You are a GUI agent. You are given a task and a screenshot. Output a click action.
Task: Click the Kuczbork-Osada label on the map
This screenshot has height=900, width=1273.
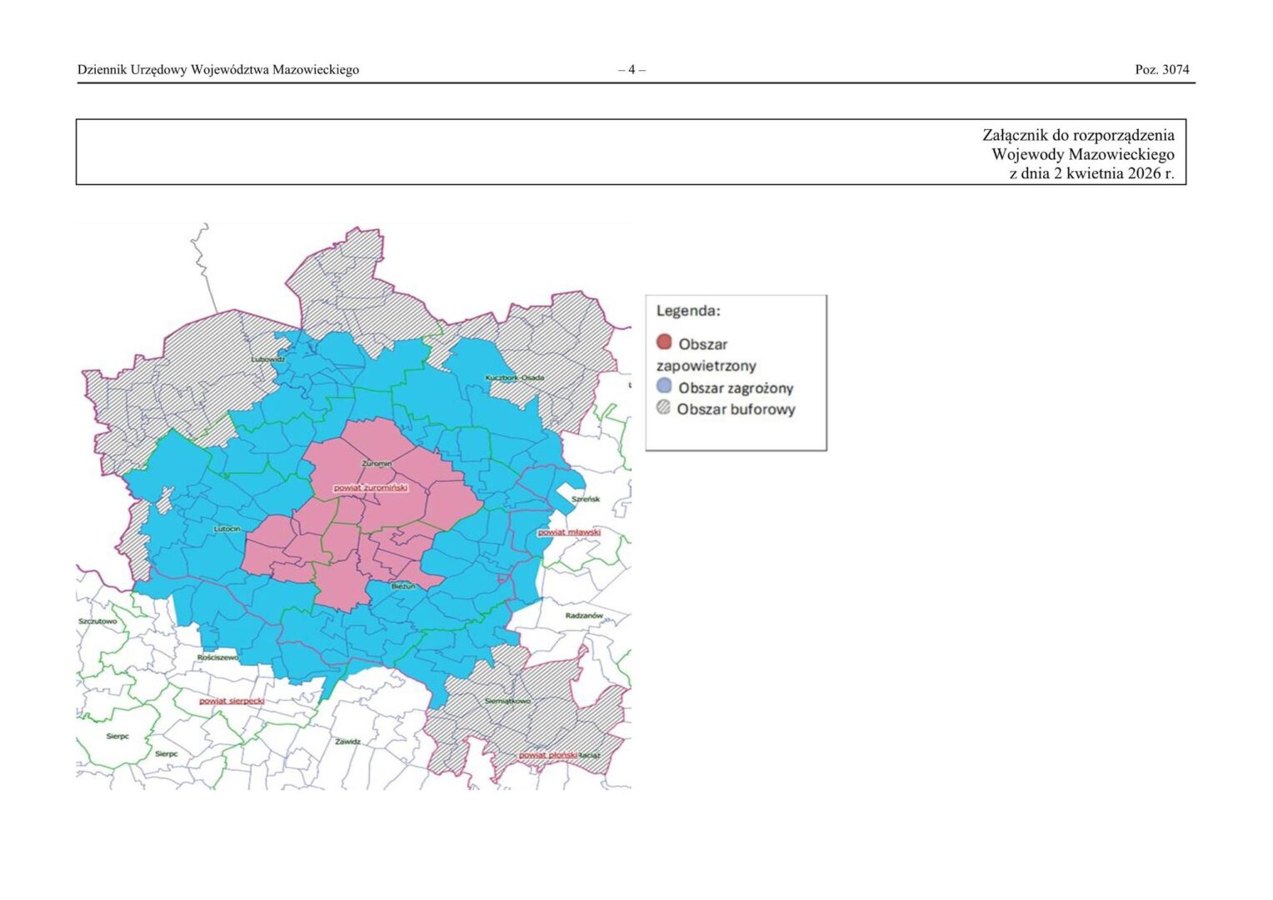coord(515,377)
